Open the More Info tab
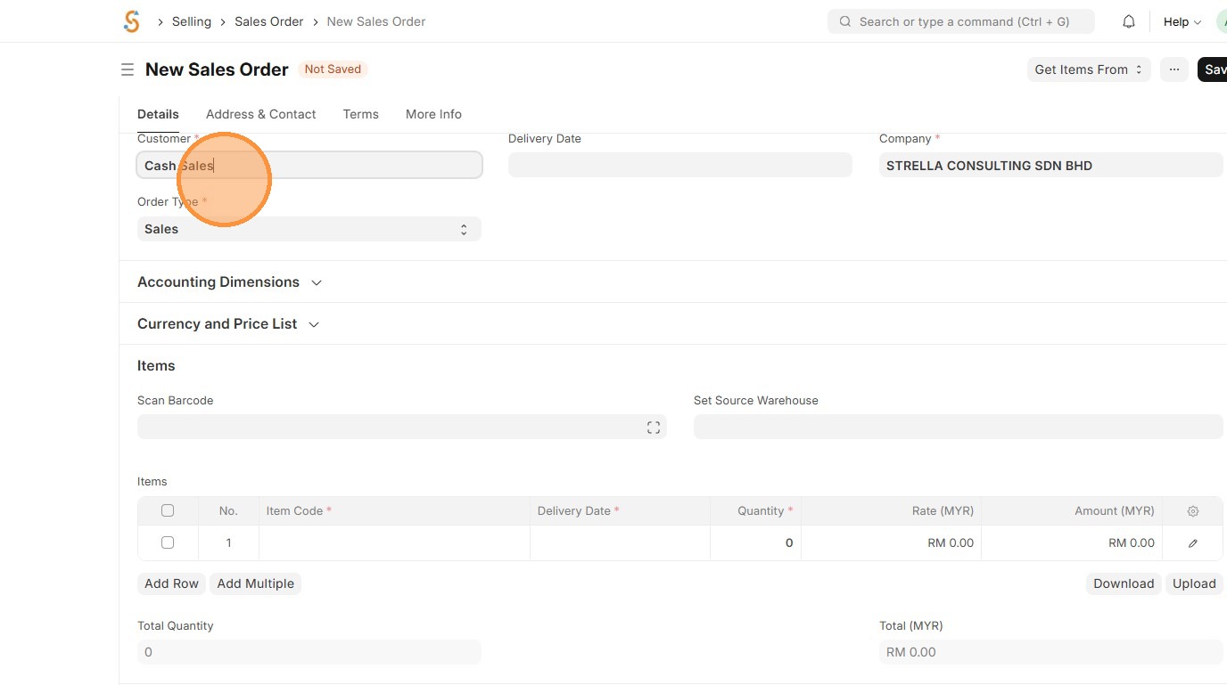This screenshot has width=1227, height=685. [x=433, y=114]
